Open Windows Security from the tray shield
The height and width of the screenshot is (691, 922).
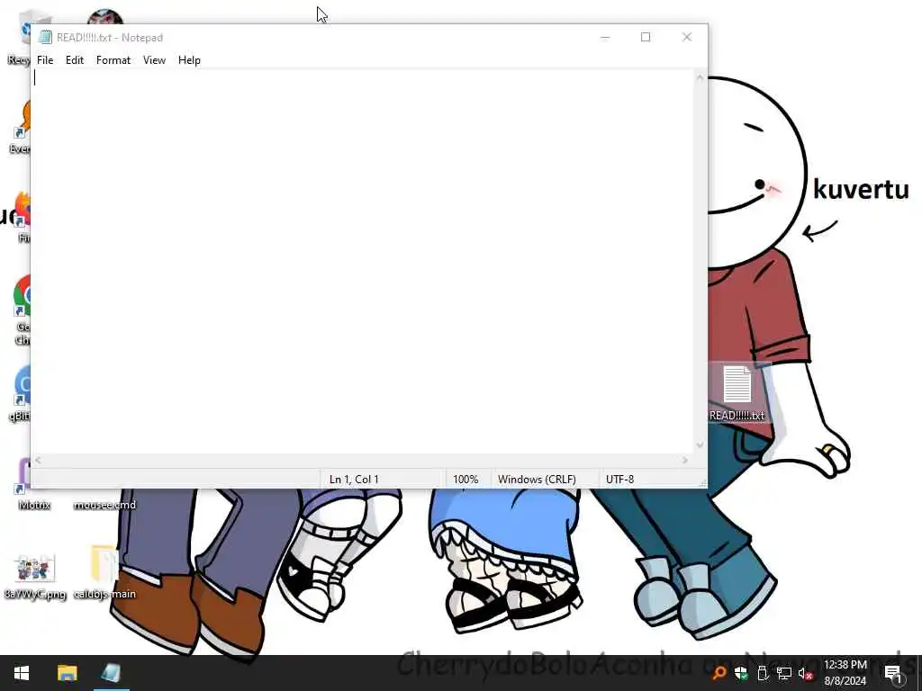(x=741, y=673)
